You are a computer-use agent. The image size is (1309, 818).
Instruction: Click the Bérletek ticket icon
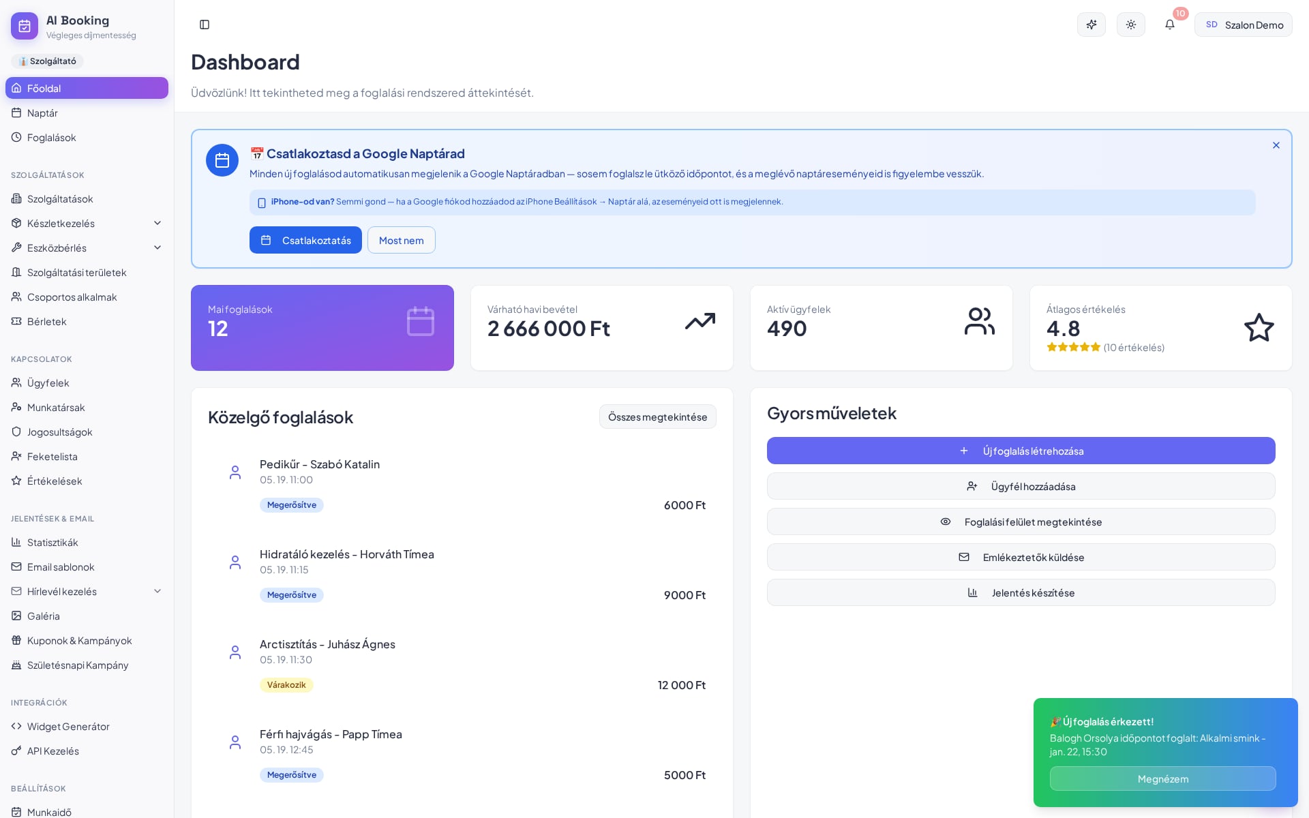click(16, 321)
